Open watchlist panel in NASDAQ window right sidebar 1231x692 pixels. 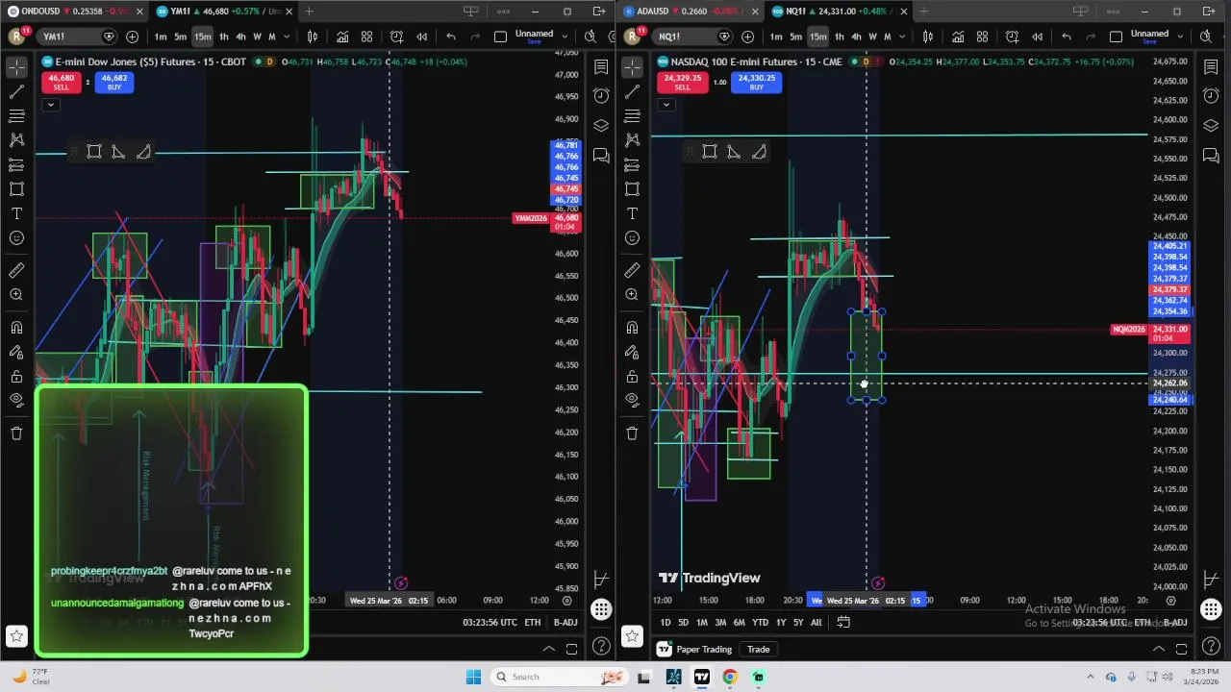[1211, 67]
